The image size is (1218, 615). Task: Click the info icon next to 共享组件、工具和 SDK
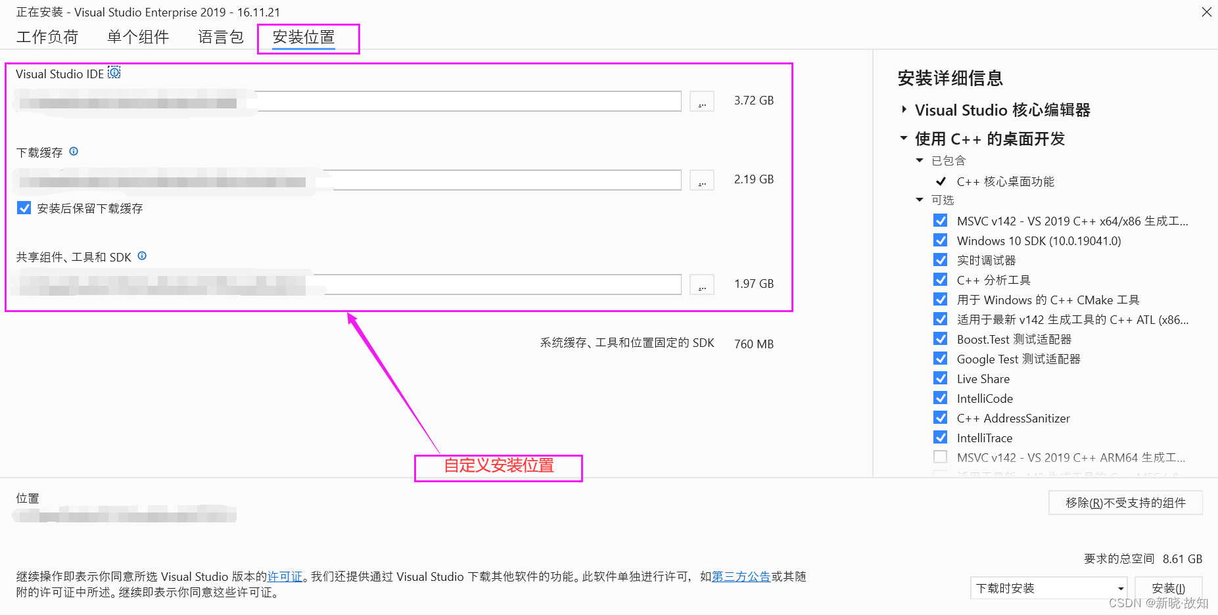click(142, 256)
